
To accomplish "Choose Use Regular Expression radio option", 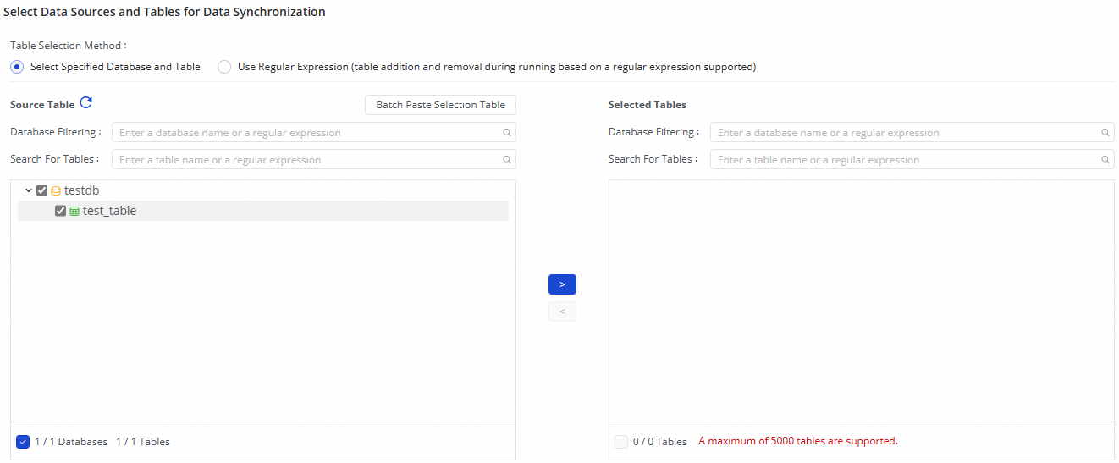I will (x=224, y=67).
